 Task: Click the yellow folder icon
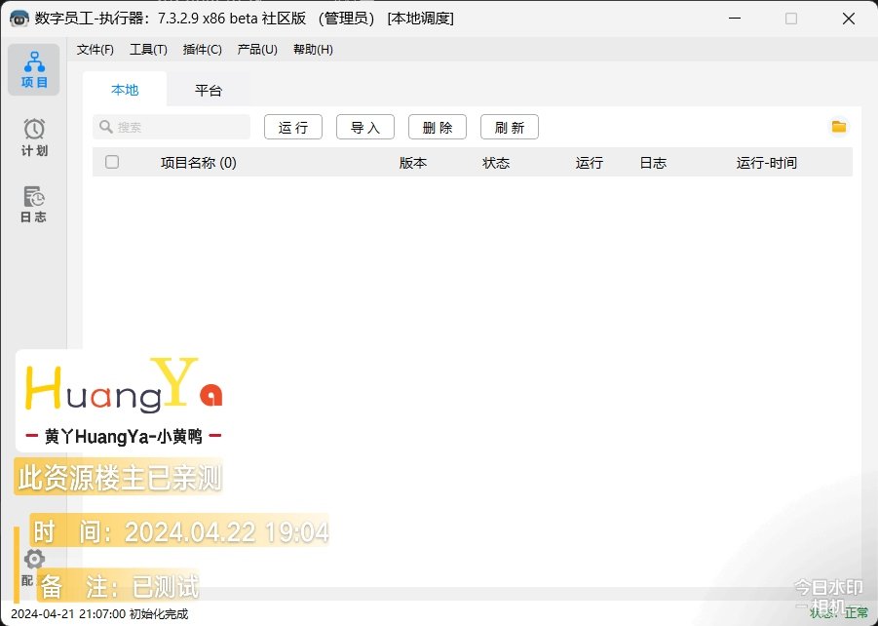838,127
